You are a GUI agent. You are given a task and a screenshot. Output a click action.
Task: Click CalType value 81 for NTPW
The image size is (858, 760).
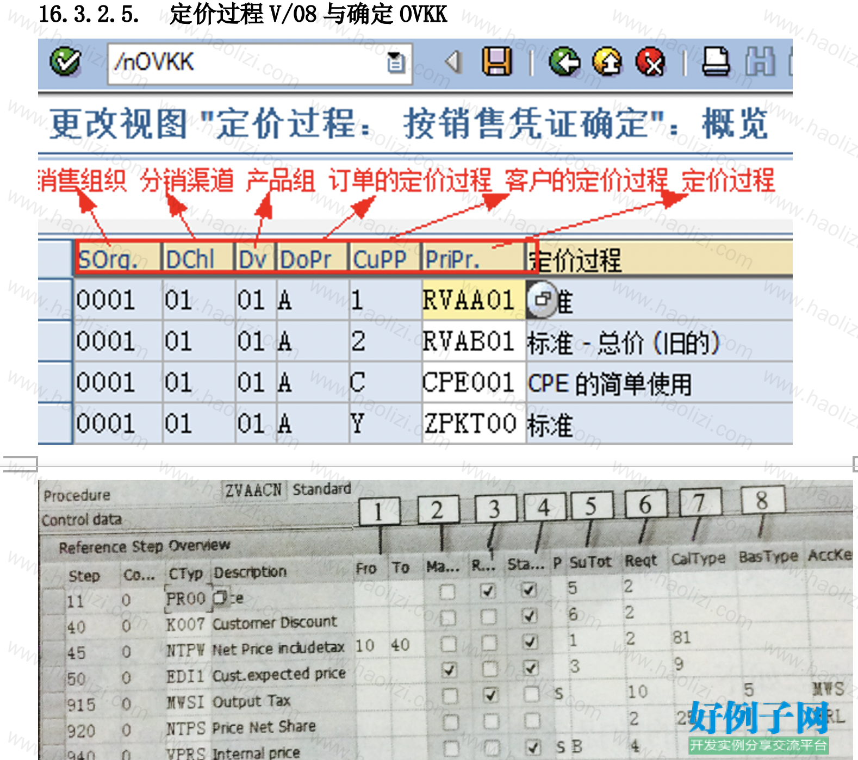click(681, 637)
